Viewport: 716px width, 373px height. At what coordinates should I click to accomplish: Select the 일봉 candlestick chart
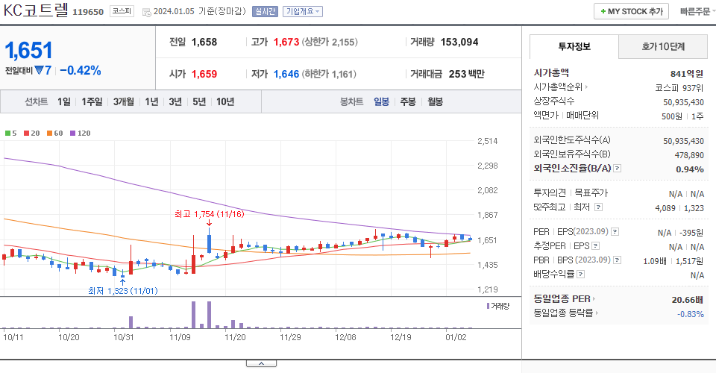click(x=381, y=101)
